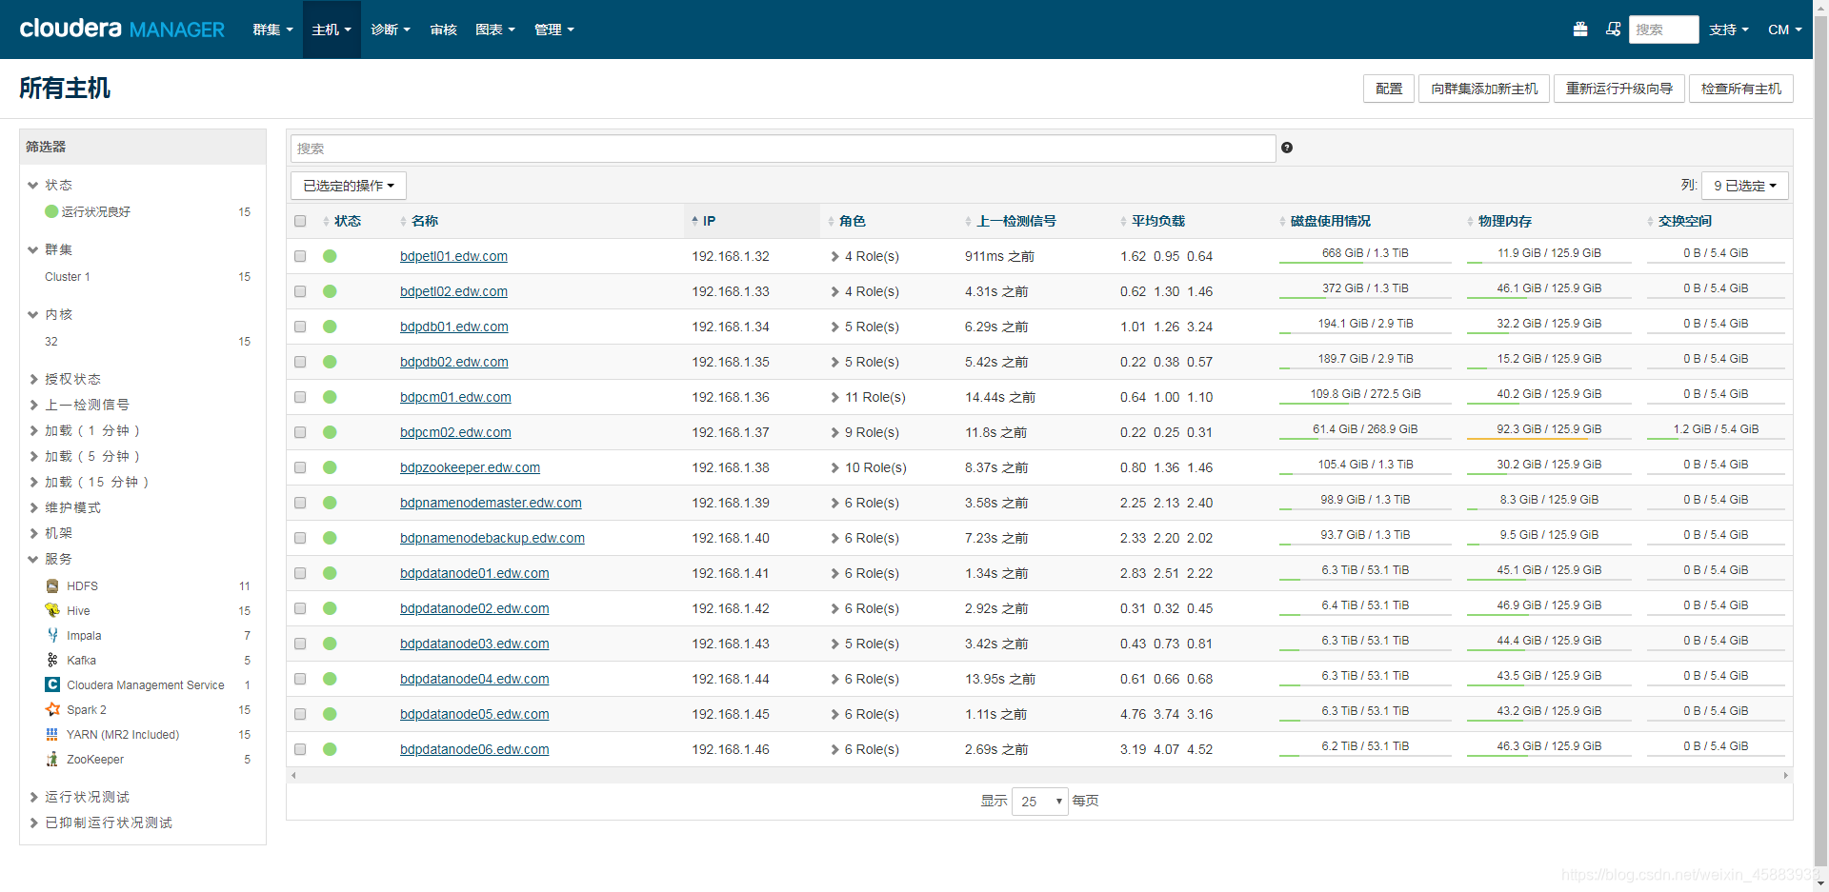Click horizontal scrollbar under hosts table
Viewport: 1829px width, 892px height.
tap(1039, 776)
